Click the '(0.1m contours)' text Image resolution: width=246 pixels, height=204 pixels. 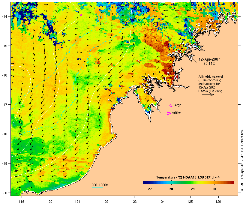pyautogui.click(x=210, y=80)
